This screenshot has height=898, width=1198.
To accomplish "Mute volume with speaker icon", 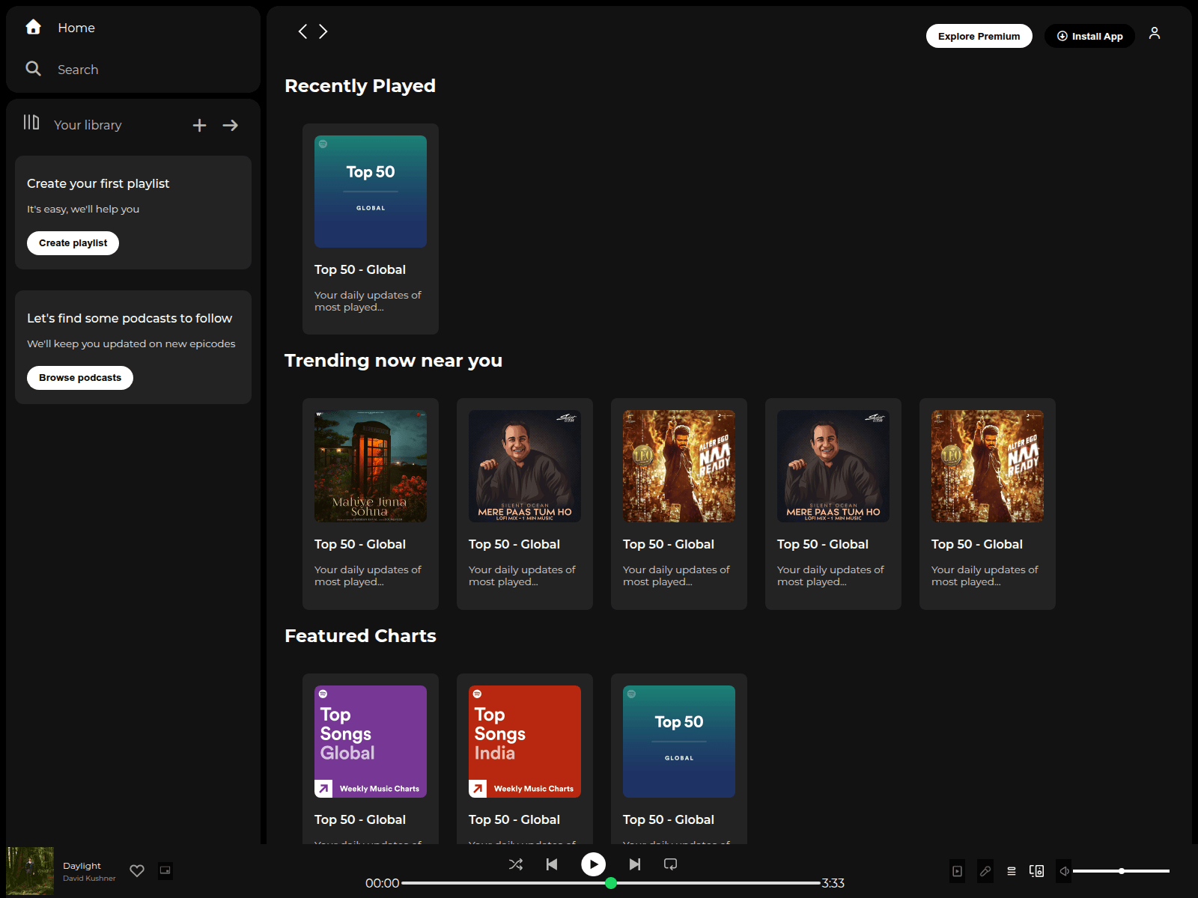I will (x=1064, y=871).
